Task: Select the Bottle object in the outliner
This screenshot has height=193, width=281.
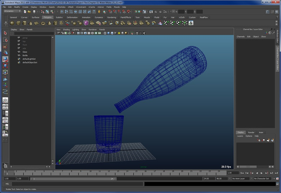Action: pyautogui.click(x=25, y=55)
